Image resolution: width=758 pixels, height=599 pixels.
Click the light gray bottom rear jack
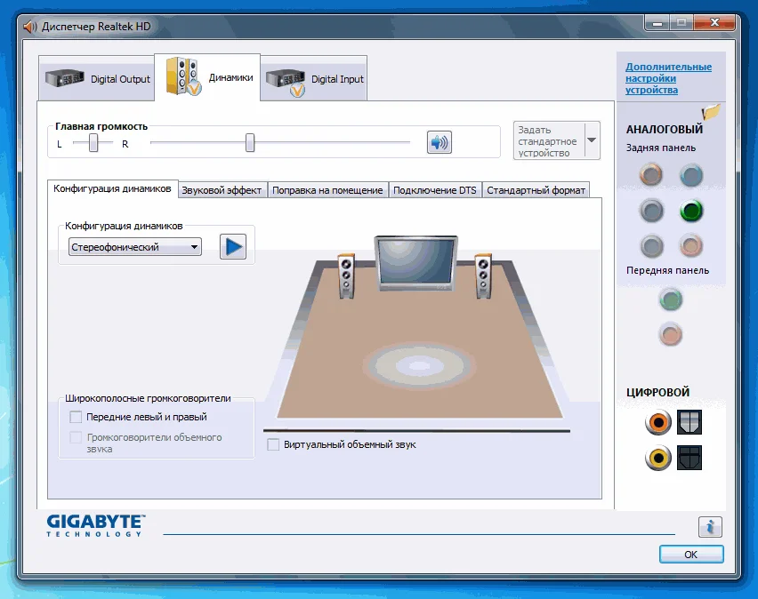[651, 246]
